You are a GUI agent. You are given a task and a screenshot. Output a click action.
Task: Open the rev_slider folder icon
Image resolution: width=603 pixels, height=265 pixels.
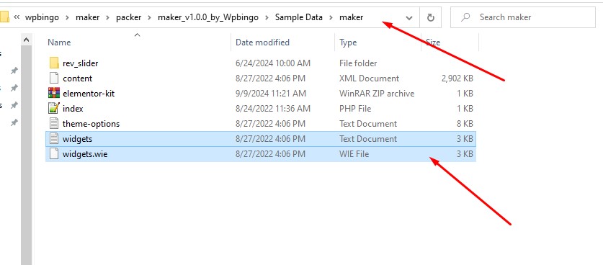tap(54, 63)
